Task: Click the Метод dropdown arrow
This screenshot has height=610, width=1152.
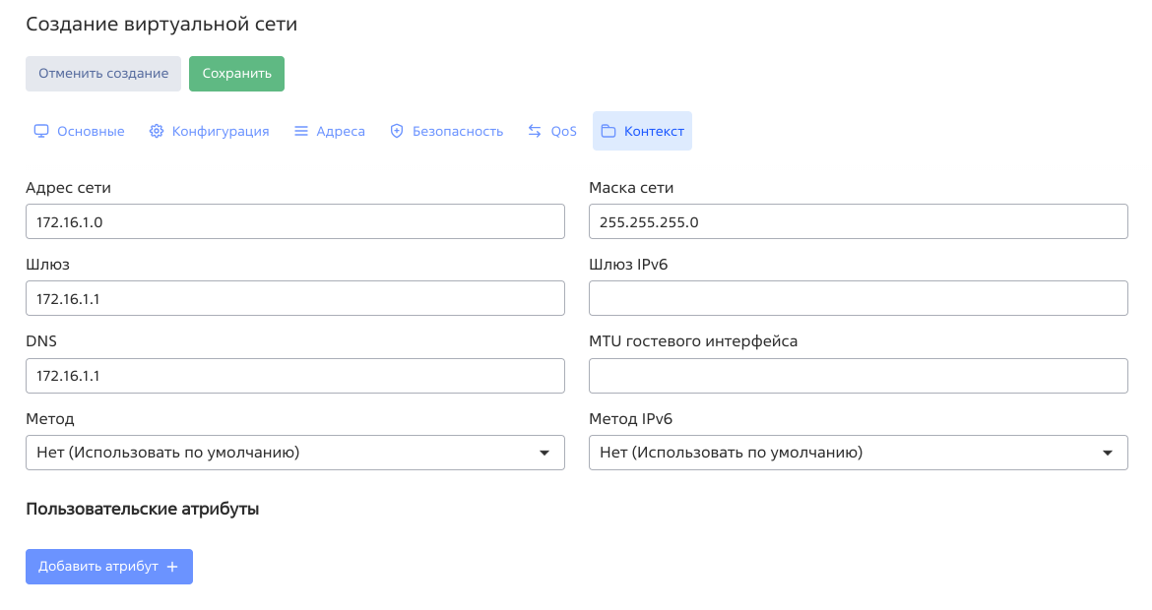Action: pyautogui.click(x=544, y=453)
